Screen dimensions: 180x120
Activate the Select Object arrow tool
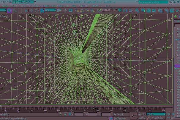point(10,10)
